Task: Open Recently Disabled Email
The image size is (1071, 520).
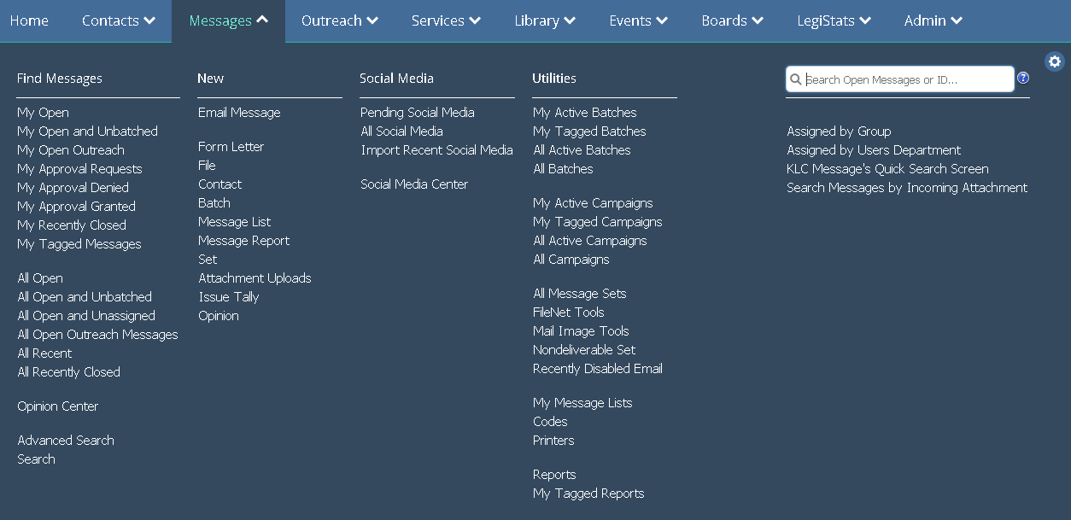Action: pos(597,368)
